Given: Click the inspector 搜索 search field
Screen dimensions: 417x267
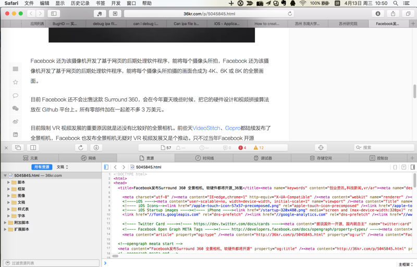Looking at the screenshot, I should tap(384, 147).
